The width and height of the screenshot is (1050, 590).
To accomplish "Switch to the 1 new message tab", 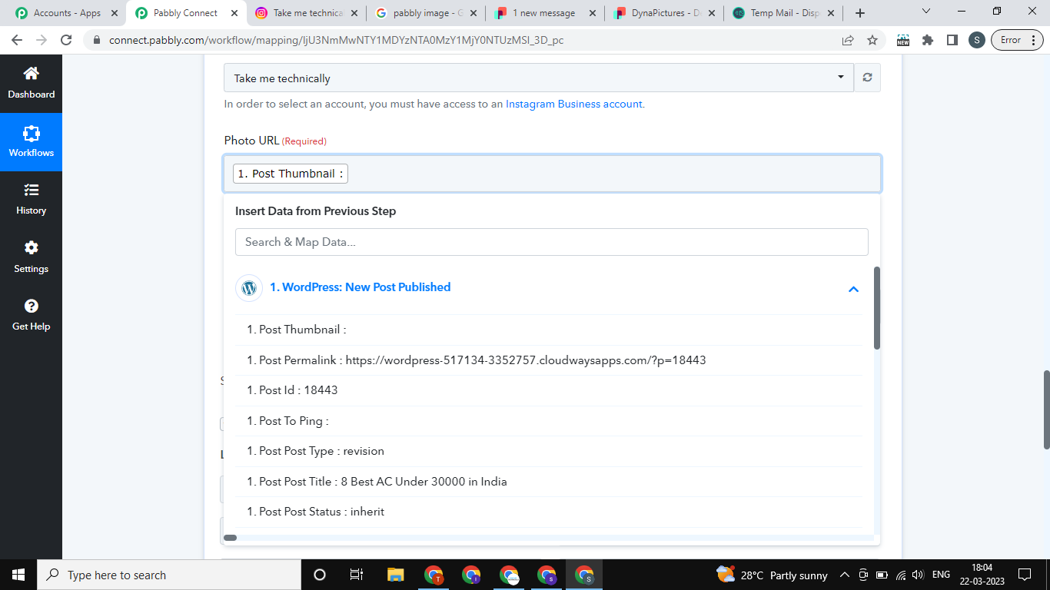I will 546,13.
